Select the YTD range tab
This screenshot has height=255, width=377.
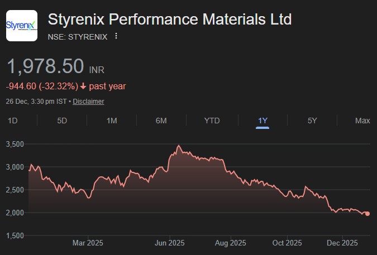[x=212, y=121]
